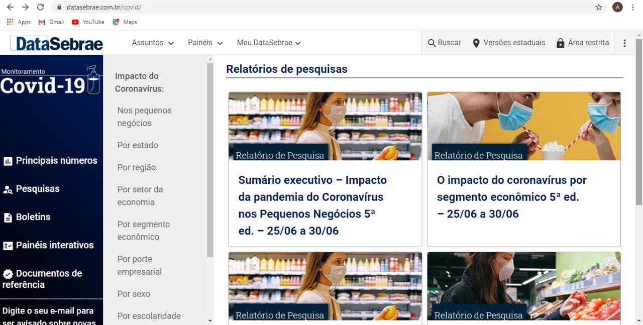The height and width of the screenshot is (325, 643).
Task: Click the Por estado link
Action: point(138,145)
